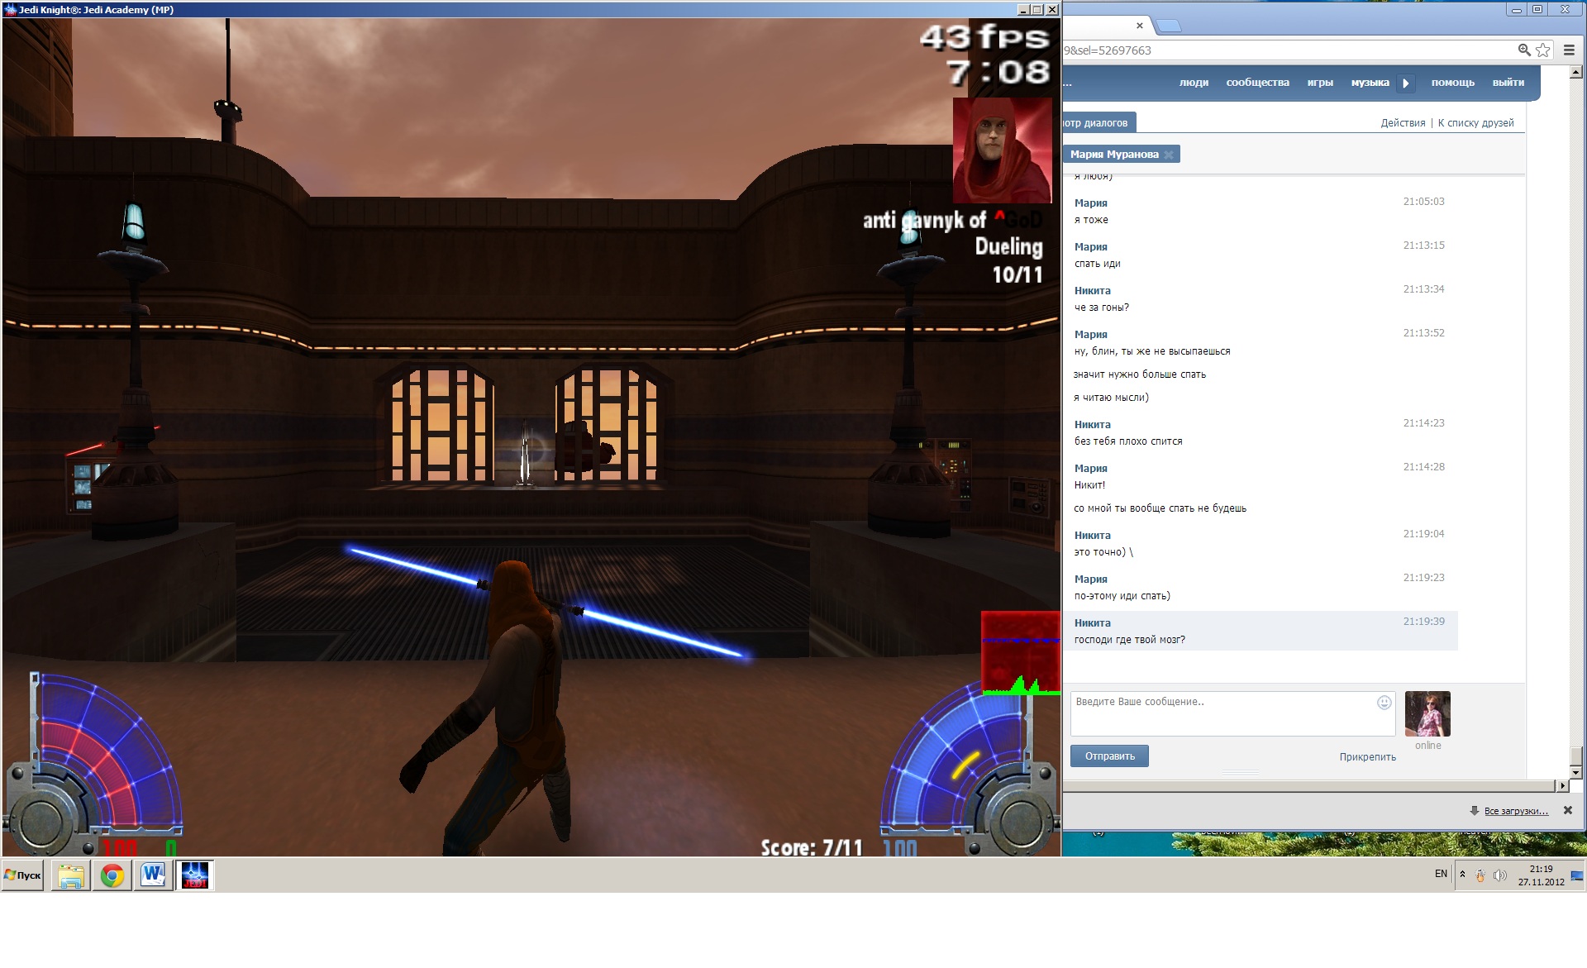Viewport: 1587px width, 968px height.
Task: Maximize the Jedi Academy window
Action: coord(1037,10)
